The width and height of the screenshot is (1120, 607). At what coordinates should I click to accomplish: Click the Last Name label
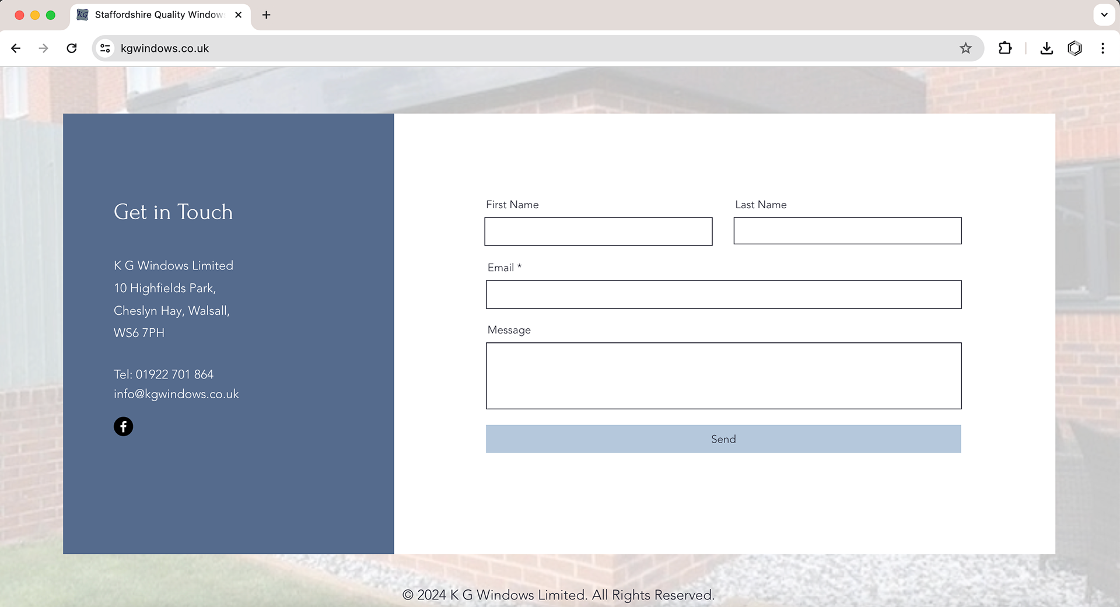coord(761,205)
